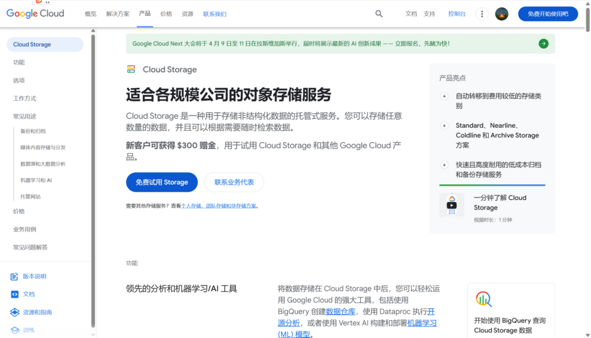Click the 免费试用 Storage button

coord(162,183)
